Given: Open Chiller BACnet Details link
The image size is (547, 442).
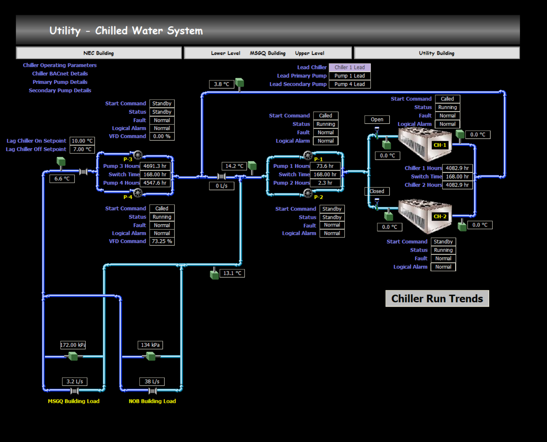Looking at the screenshot, I should point(60,74).
